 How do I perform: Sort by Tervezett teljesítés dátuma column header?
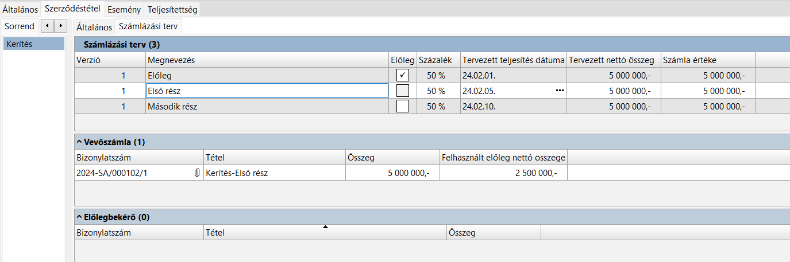(514, 60)
